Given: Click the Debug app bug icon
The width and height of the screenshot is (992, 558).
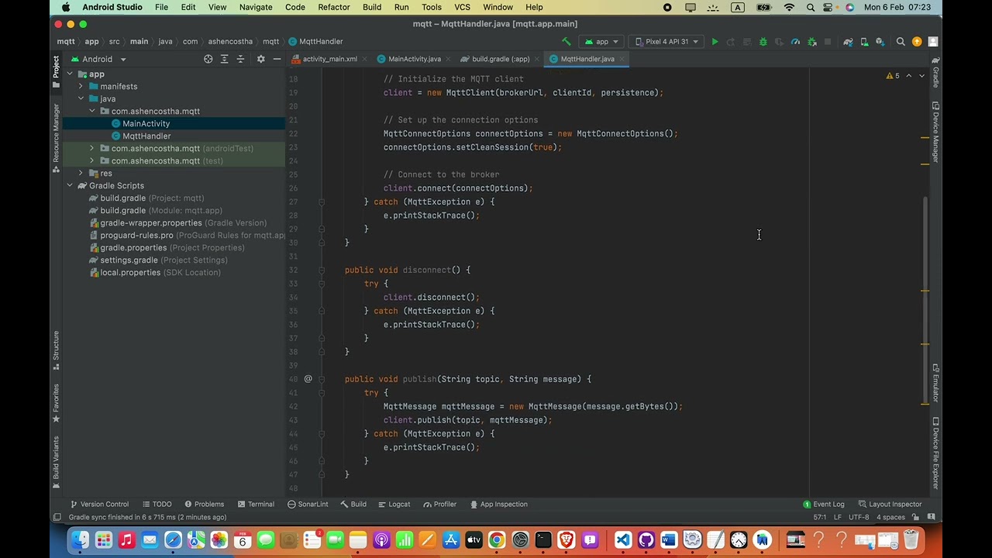Looking at the screenshot, I should click(x=763, y=42).
